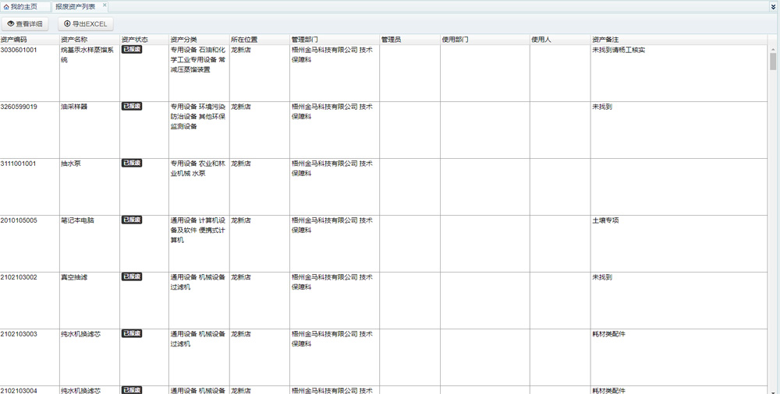
Task: Click the vertical scrollbar thumb
Action: (x=773, y=62)
